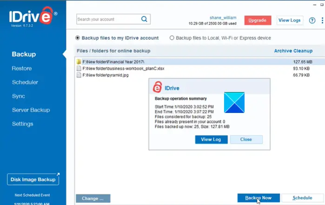Select the F:\New folder\pyramid.jpg row

[x=200, y=75]
